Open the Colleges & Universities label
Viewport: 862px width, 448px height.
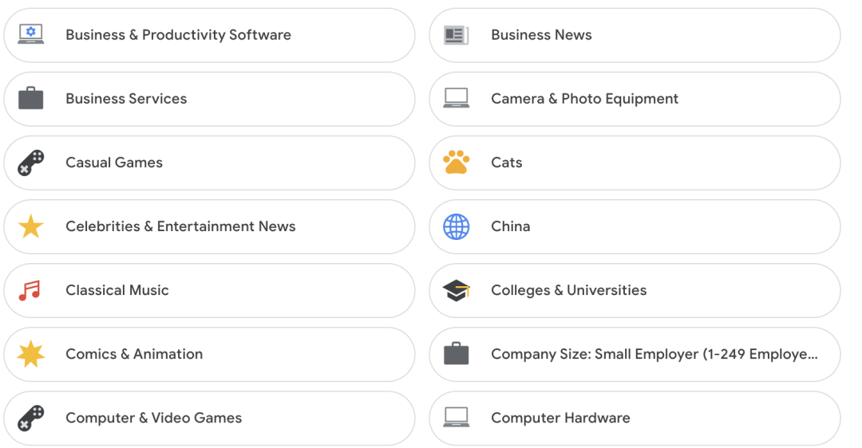point(568,290)
